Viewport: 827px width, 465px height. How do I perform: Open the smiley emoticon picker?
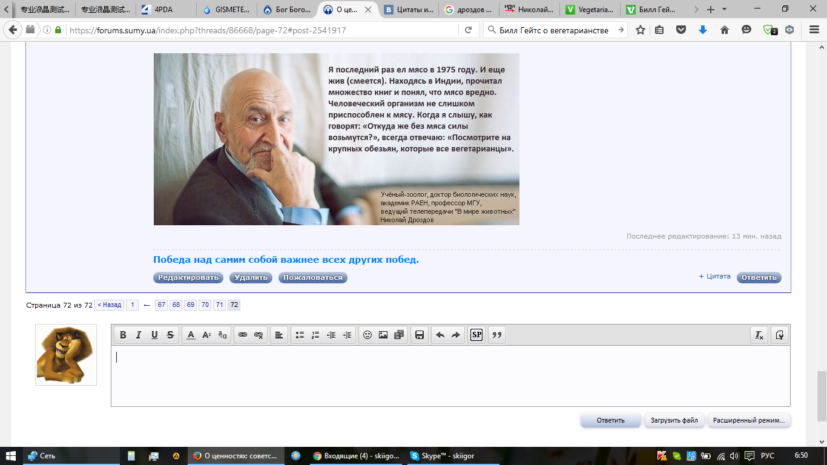(x=367, y=335)
